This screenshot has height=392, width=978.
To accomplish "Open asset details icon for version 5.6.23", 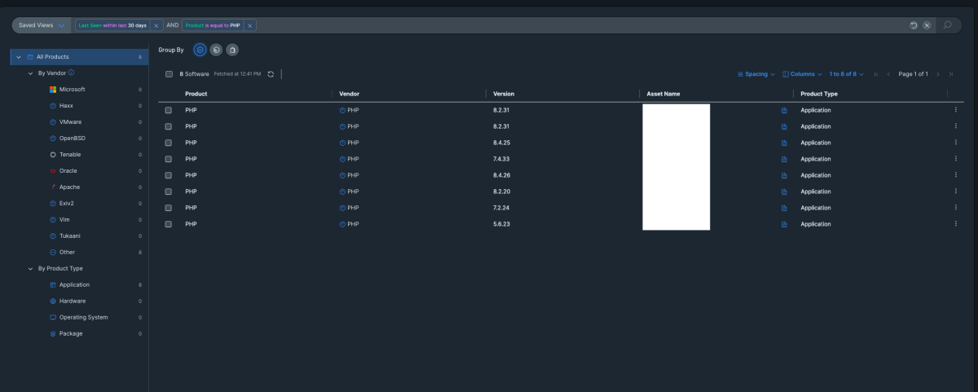I will pos(785,224).
